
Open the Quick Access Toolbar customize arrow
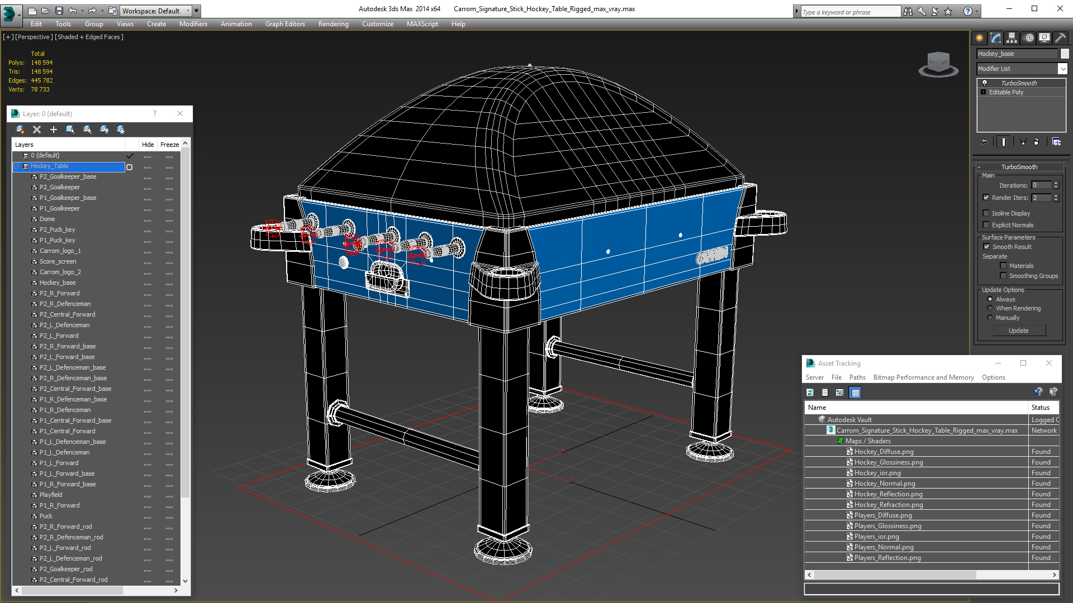click(x=197, y=11)
